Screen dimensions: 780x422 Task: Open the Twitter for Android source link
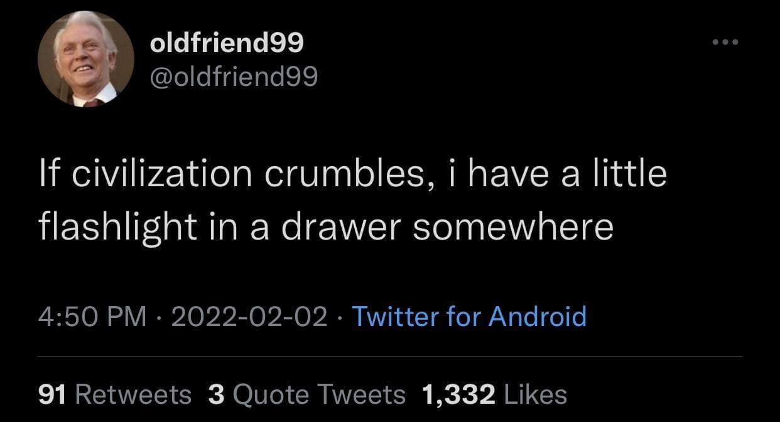click(469, 316)
